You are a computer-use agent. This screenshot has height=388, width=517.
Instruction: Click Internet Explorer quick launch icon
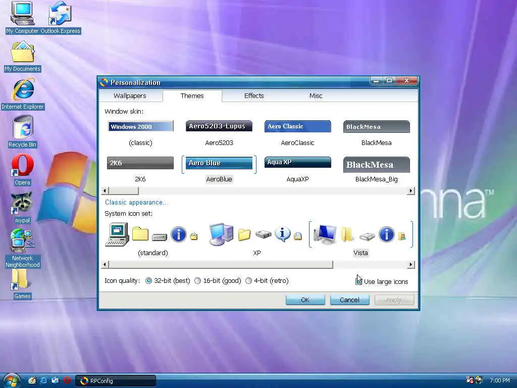point(43,380)
